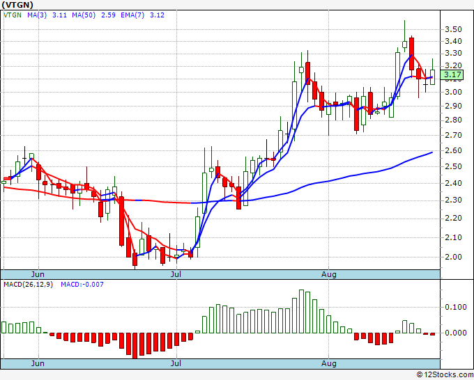Click the 2.40 price axis label

coord(454,183)
